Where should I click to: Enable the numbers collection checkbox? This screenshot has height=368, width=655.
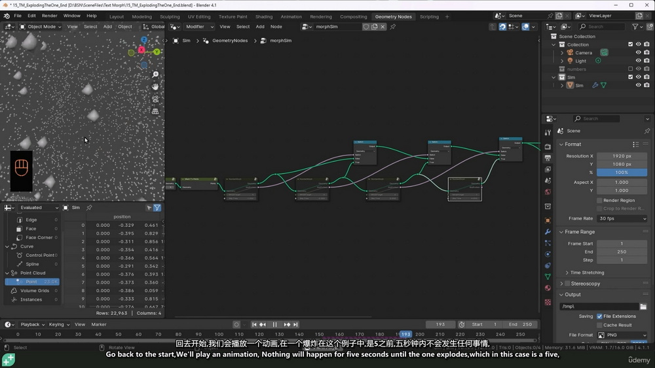click(630, 69)
